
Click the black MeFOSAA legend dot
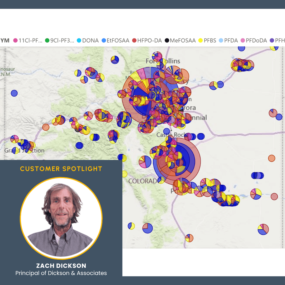point(167,40)
